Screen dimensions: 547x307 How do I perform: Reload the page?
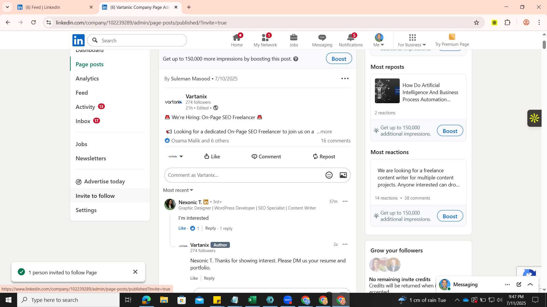(33, 22)
